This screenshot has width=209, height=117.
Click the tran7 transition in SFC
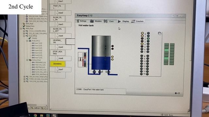(61, 69)
